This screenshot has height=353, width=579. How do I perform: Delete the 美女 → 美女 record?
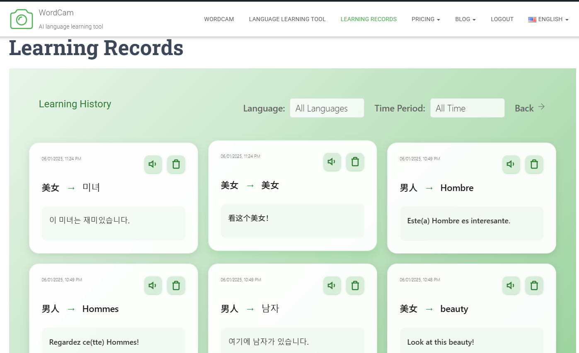coord(355,162)
